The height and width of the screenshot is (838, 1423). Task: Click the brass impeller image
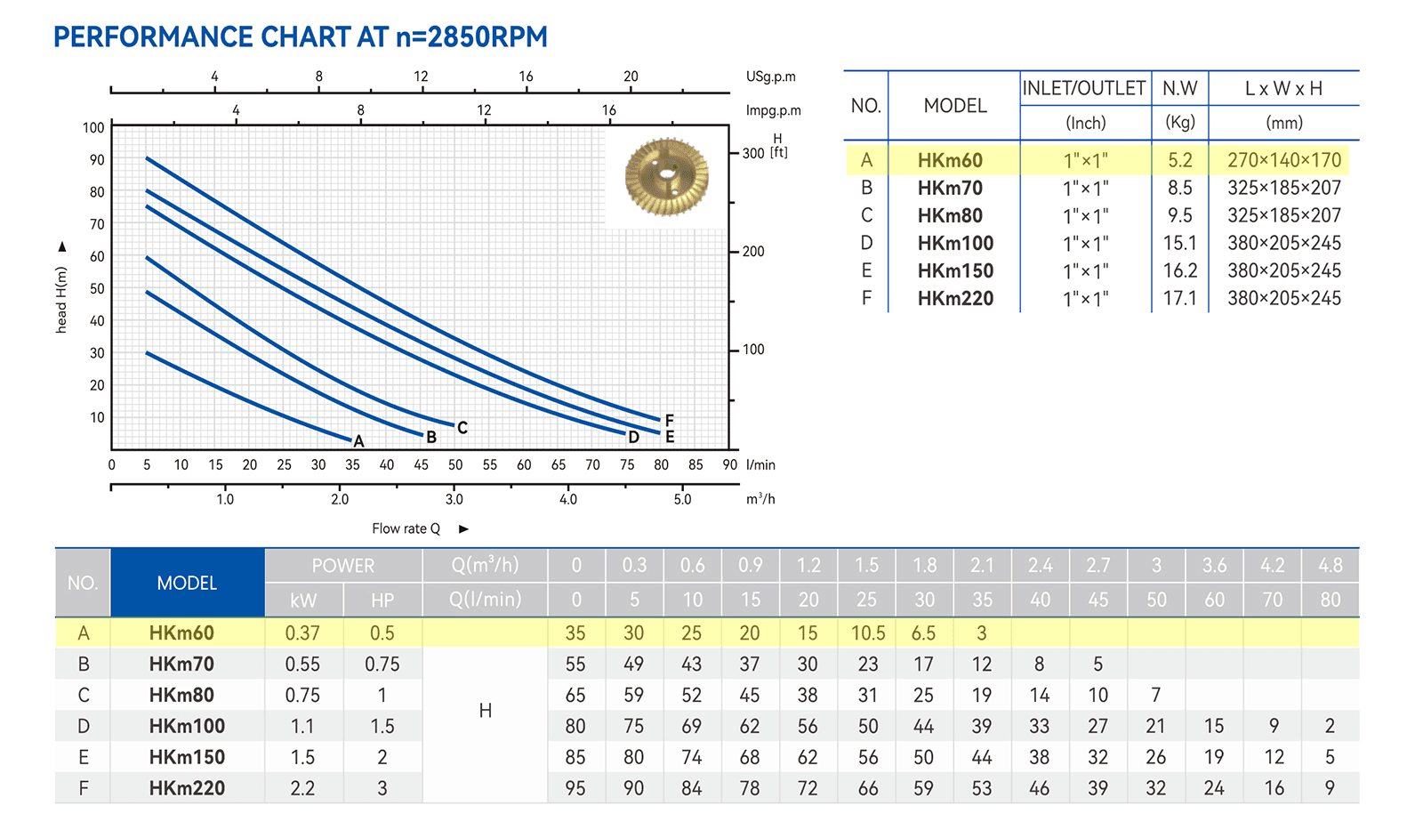click(x=667, y=177)
